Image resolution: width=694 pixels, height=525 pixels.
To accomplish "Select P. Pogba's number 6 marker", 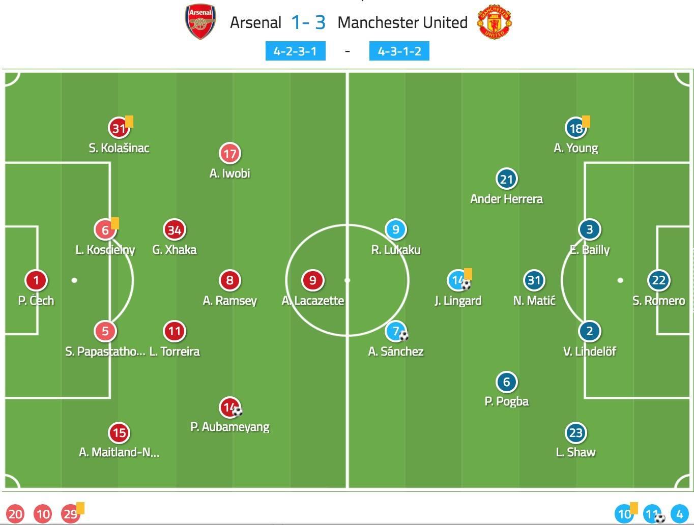I will pos(506,382).
